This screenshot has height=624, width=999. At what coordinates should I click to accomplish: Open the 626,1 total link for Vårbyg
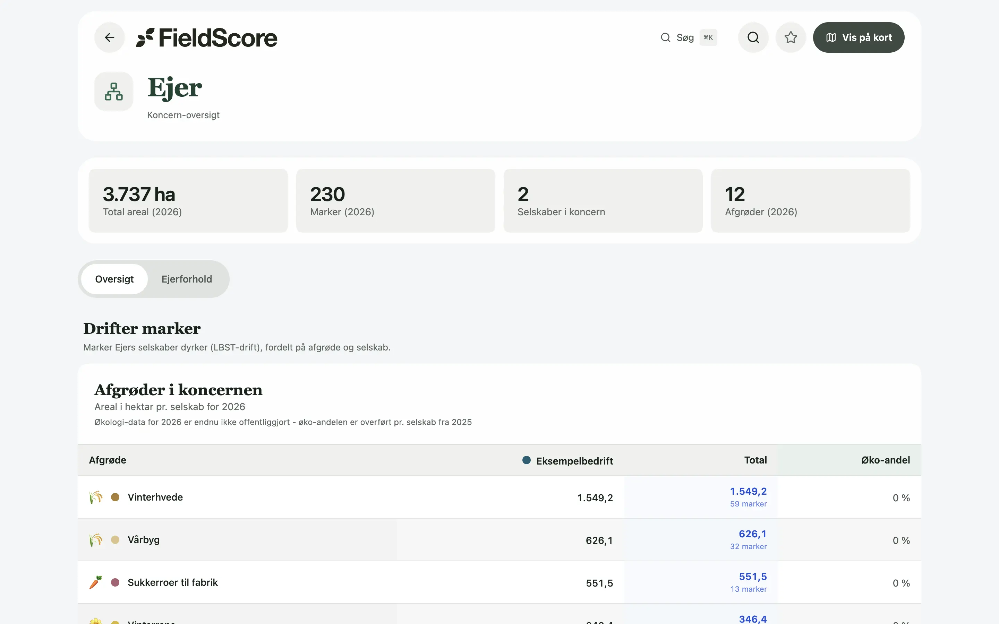click(x=753, y=534)
